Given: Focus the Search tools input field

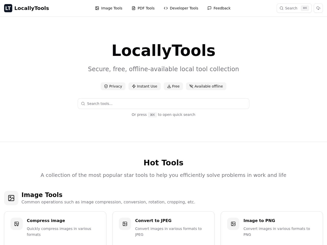Looking at the screenshot, I should (163, 104).
